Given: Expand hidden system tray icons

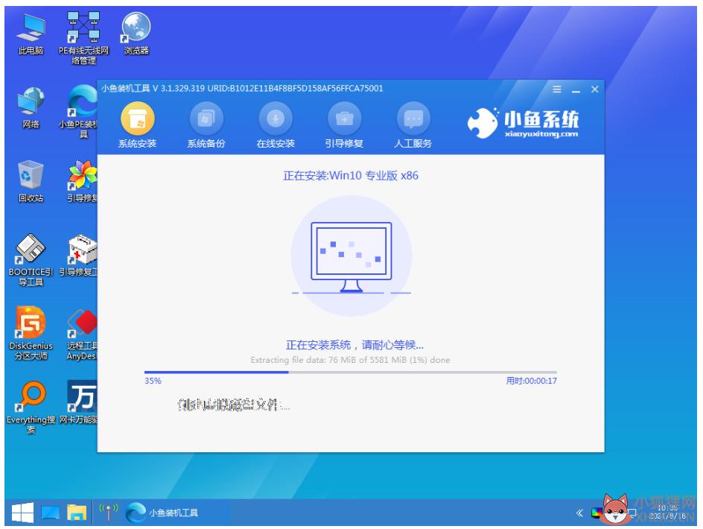Looking at the screenshot, I should (x=579, y=513).
